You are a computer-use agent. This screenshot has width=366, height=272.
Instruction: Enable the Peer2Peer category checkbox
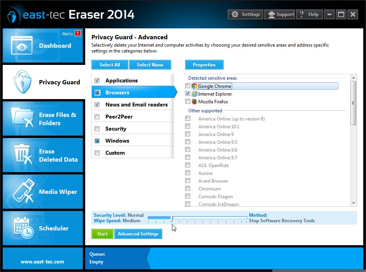pos(97,117)
